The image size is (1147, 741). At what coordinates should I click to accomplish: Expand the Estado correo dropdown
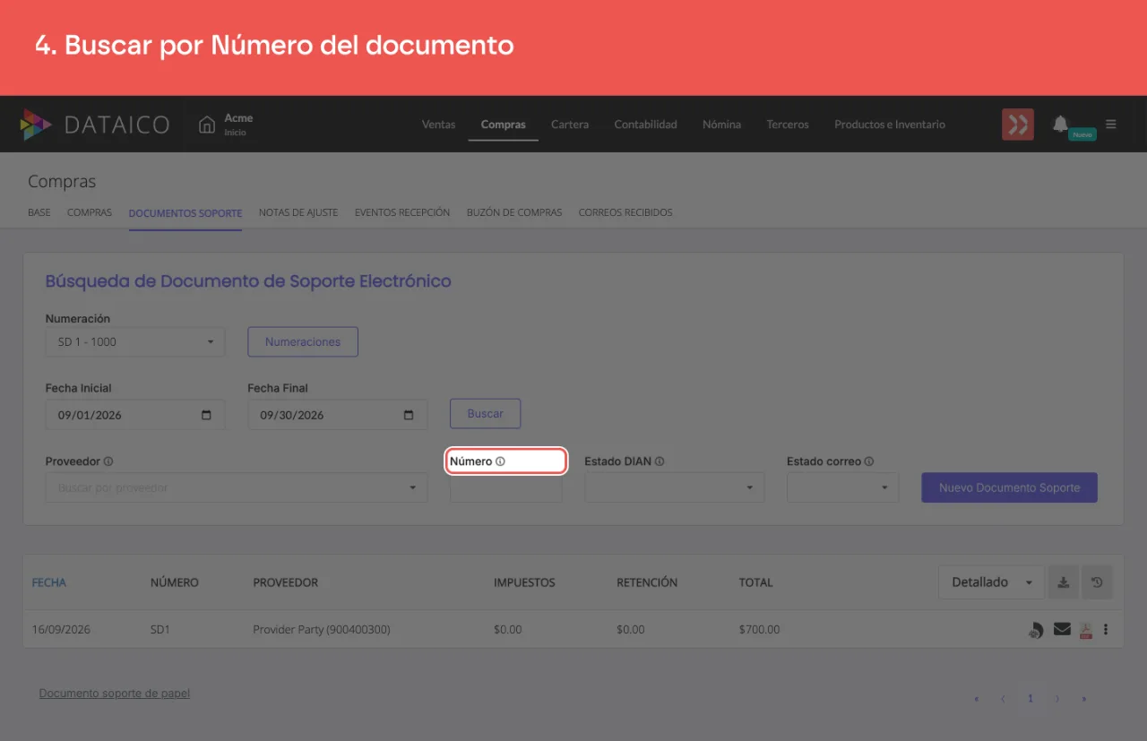(x=842, y=487)
